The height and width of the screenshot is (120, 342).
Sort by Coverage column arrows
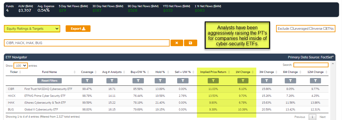pyautogui.click(x=96, y=72)
